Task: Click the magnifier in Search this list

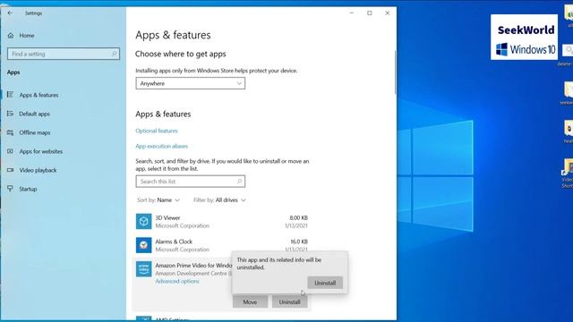Action: click(x=239, y=181)
